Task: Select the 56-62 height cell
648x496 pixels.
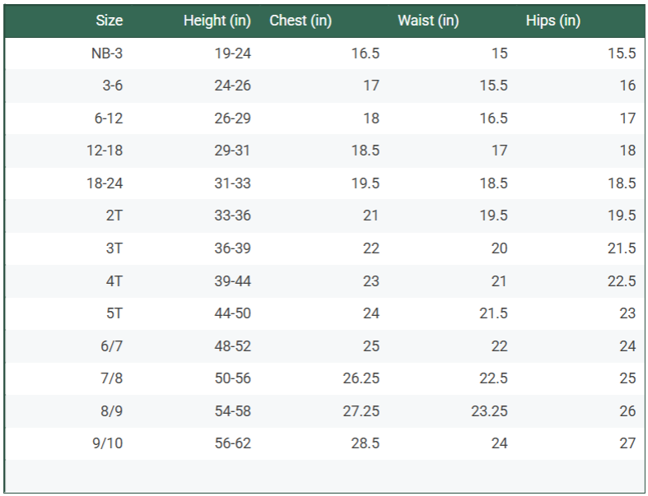Action: 232,443
